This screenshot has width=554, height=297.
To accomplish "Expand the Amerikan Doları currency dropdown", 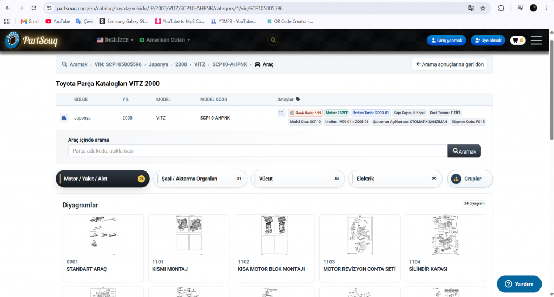I will pos(164,40).
